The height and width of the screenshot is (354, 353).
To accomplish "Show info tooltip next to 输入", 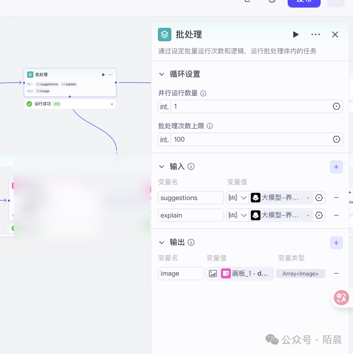I will (191, 167).
